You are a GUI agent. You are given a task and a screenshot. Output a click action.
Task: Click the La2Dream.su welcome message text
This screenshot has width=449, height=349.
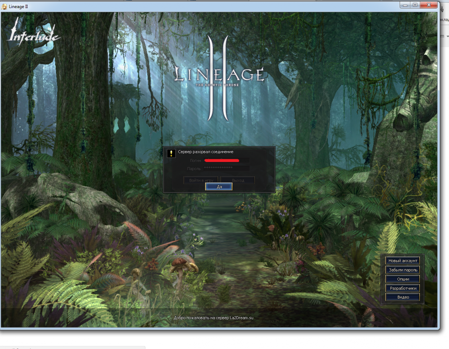tap(214, 318)
